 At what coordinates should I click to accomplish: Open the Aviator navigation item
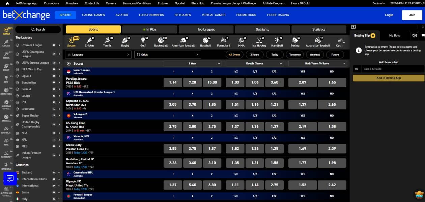(122, 15)
